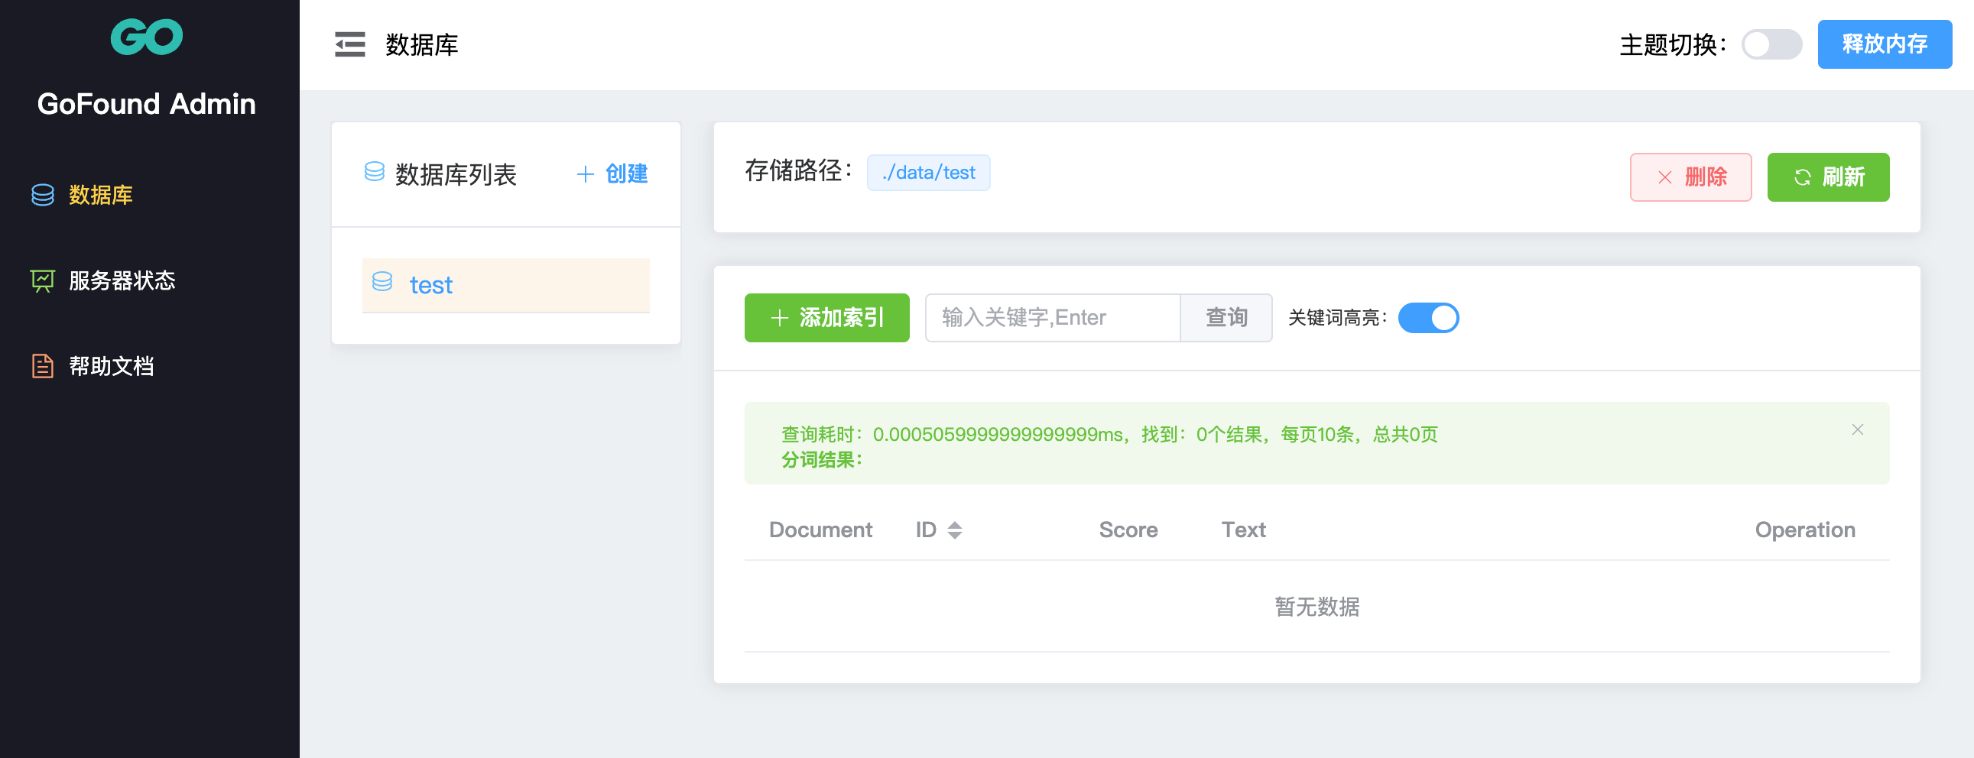Click the Document column header
The width and height of the screenshot is (1974, 758).
(x=820, y=530)
